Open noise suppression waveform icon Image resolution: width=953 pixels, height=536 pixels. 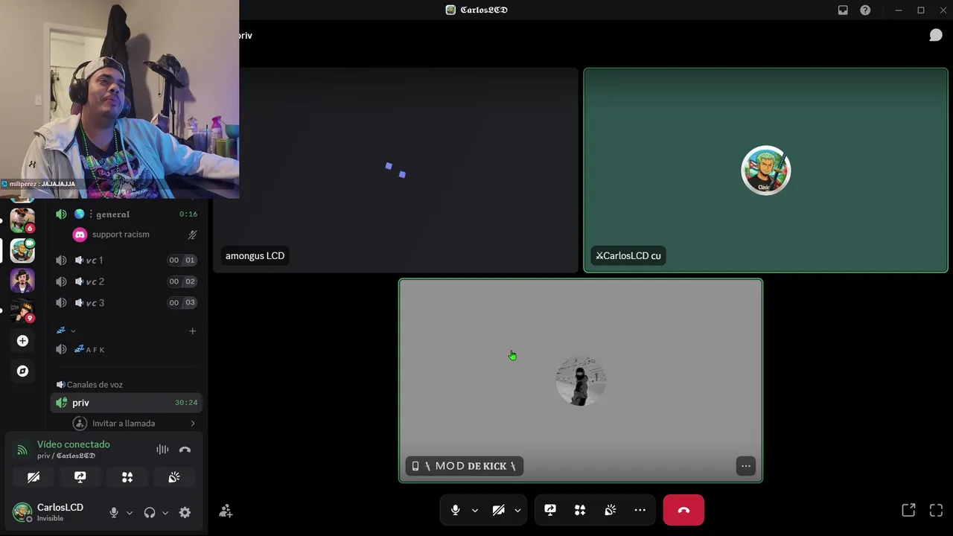click(x=162, y=450)
